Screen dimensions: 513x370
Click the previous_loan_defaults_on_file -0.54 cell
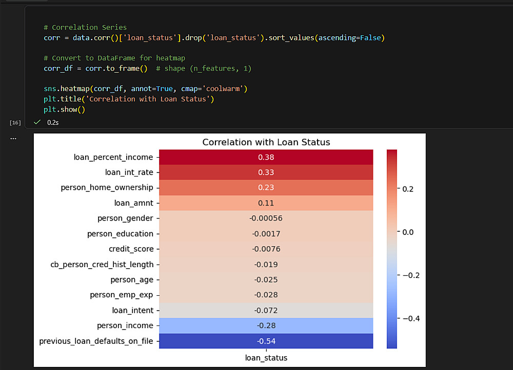266,341
